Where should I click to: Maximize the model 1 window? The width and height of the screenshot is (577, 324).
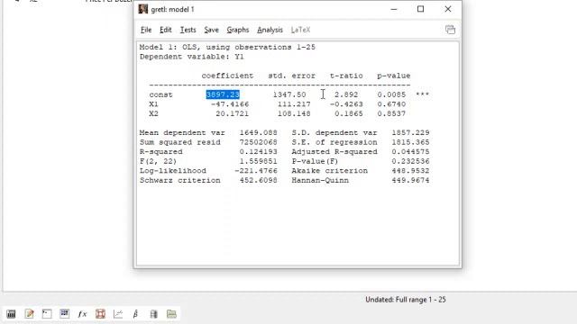[421, 9]
